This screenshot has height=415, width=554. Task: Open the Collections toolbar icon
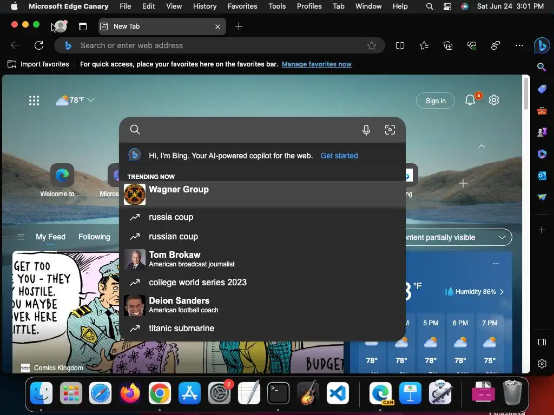coord(447,45)
